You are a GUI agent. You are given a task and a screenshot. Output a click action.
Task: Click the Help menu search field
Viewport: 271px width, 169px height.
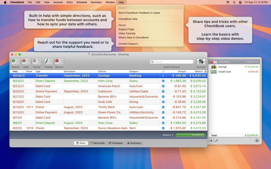(x=150, y=8)
